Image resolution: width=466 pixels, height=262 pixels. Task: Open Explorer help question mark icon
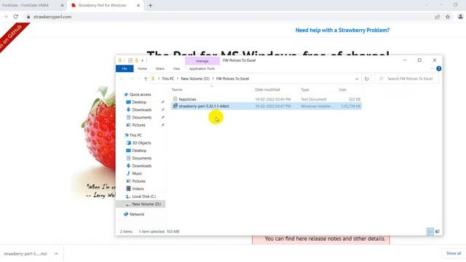coord(438,68)
